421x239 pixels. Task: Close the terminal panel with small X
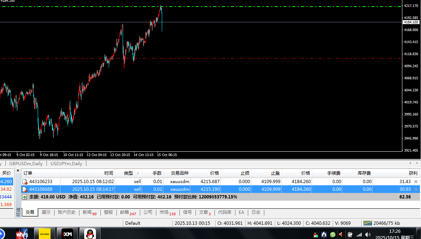click(18, 171)
